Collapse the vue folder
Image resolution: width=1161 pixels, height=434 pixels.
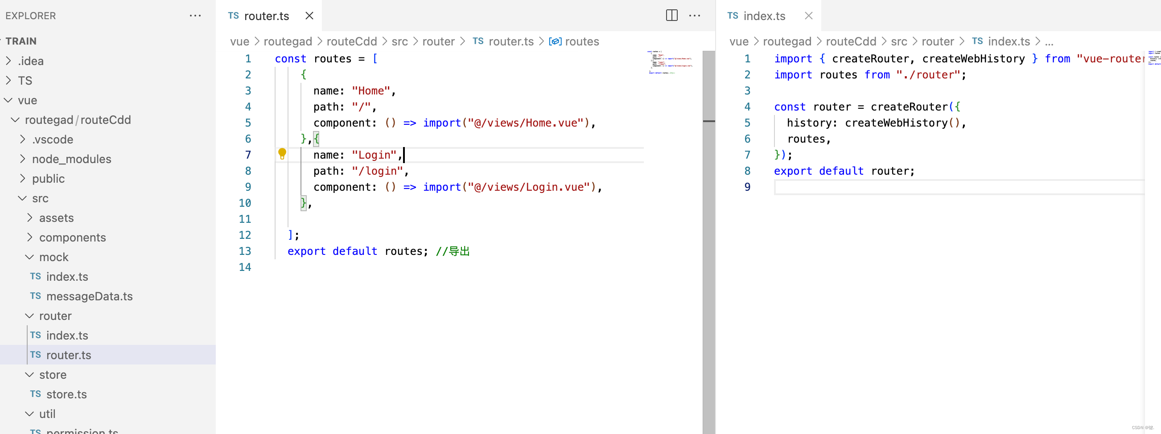[108, 100]
